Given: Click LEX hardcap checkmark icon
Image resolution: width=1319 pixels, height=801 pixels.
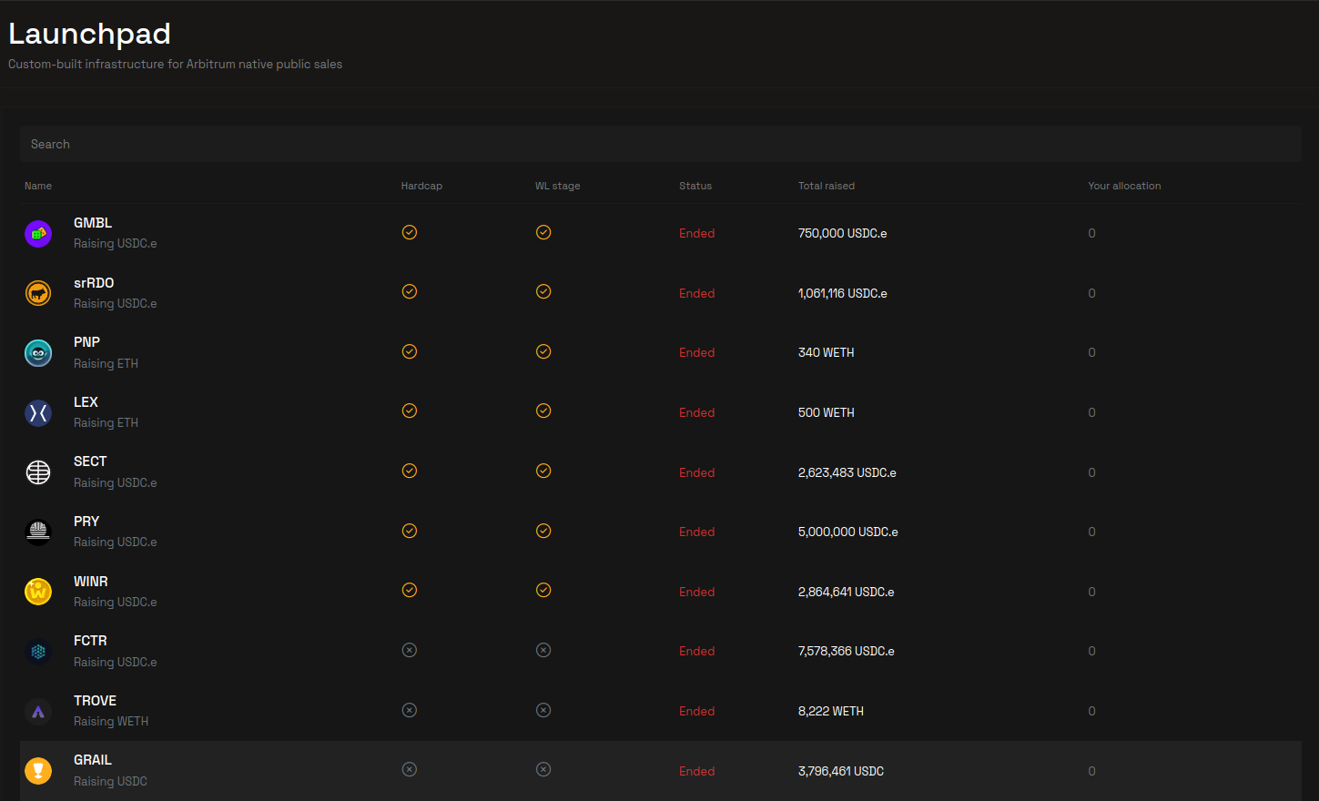Looking at the screenshot, I should (x=410, y=411).
